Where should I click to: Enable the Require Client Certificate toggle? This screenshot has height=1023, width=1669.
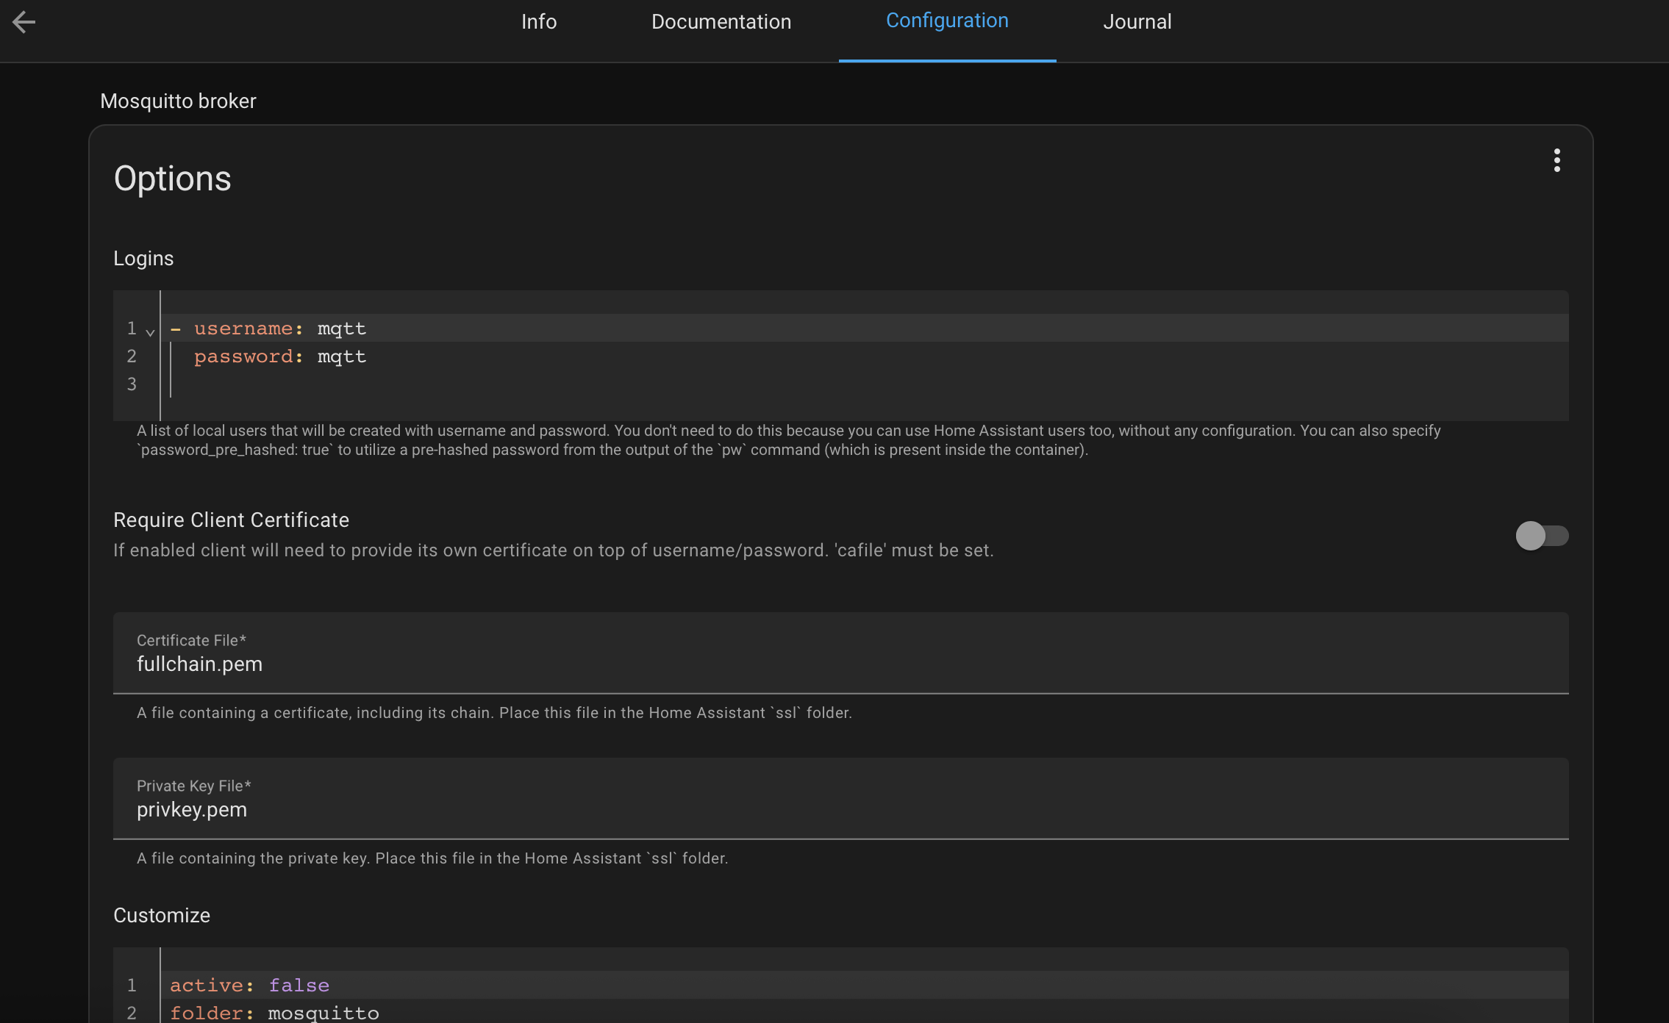point(1542,536)
